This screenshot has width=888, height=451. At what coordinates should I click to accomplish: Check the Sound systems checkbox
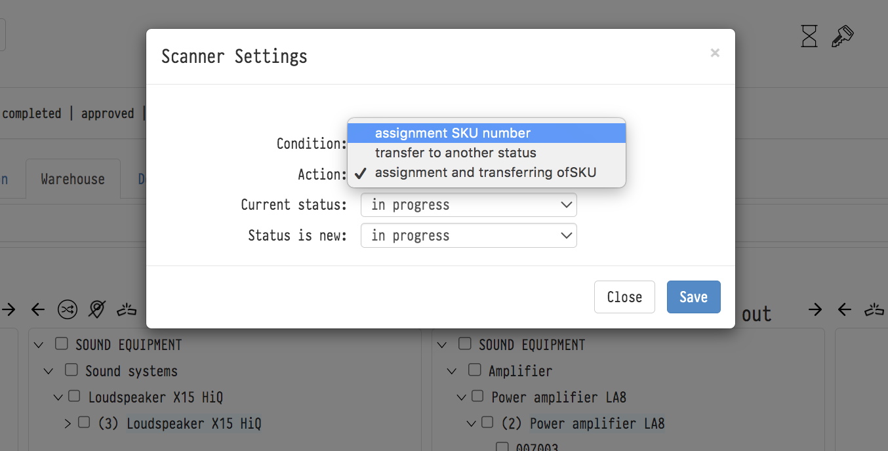click(71, 370)
